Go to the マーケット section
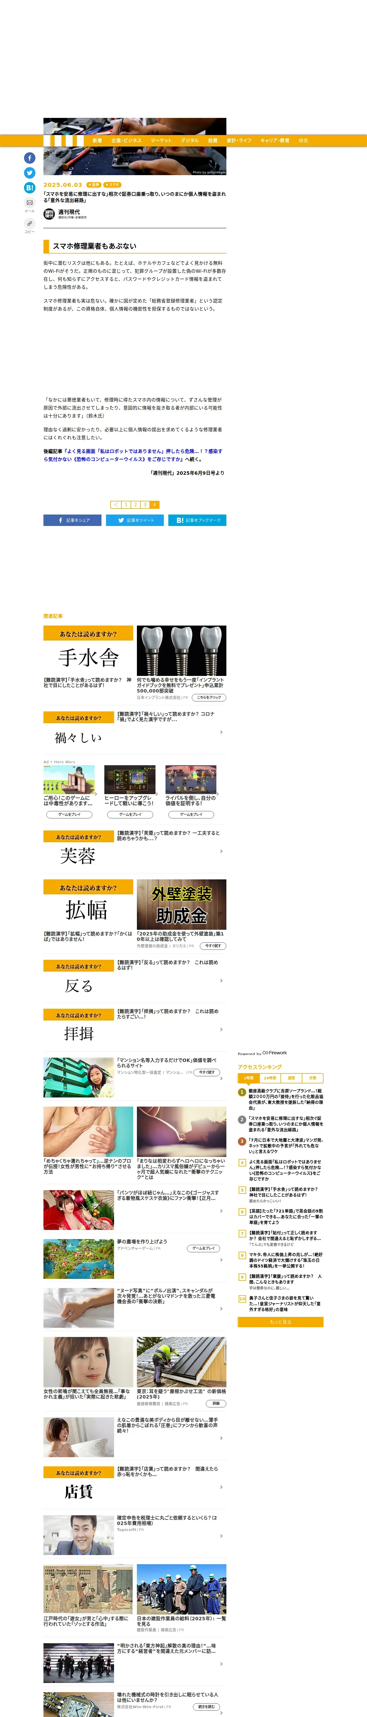Viewport: 367px width, 1717px height. coord(161,141)
